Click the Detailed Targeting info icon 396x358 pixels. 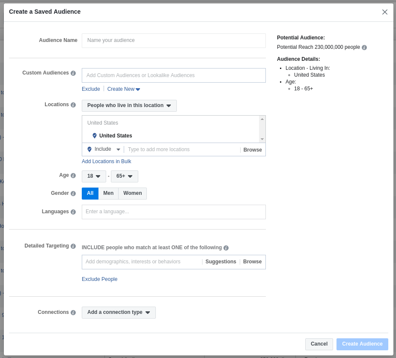coord(73,246)
